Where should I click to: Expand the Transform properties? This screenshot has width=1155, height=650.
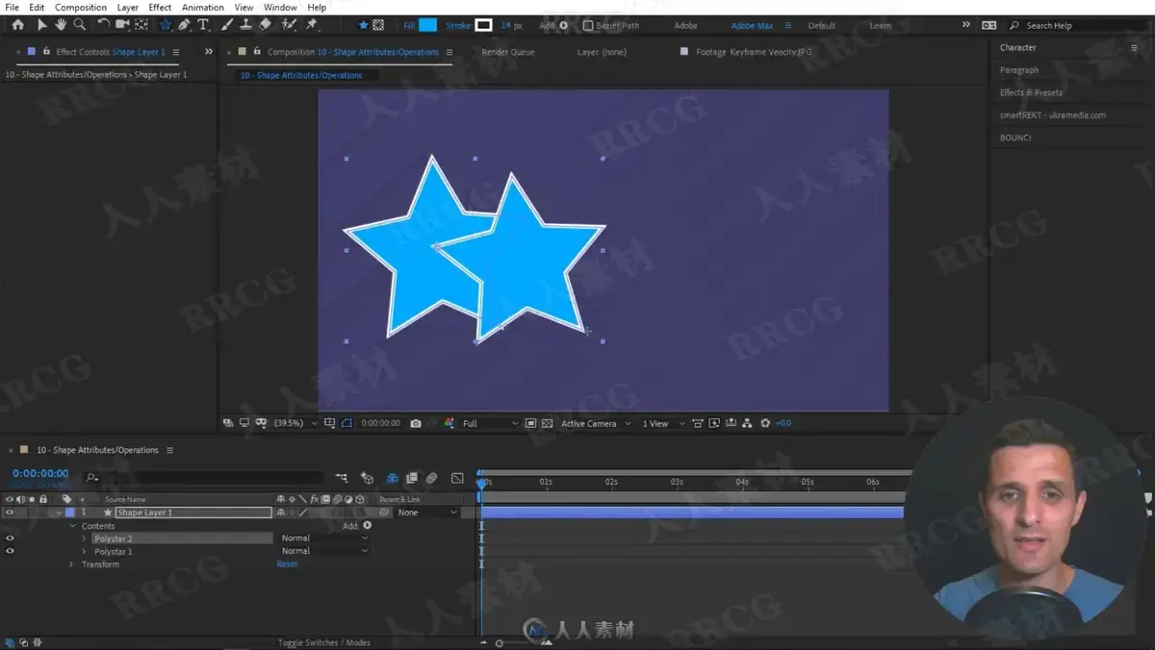pyautogui.click(x=71, y=564)
